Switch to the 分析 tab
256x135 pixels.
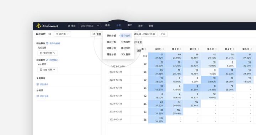click(118, 26)
